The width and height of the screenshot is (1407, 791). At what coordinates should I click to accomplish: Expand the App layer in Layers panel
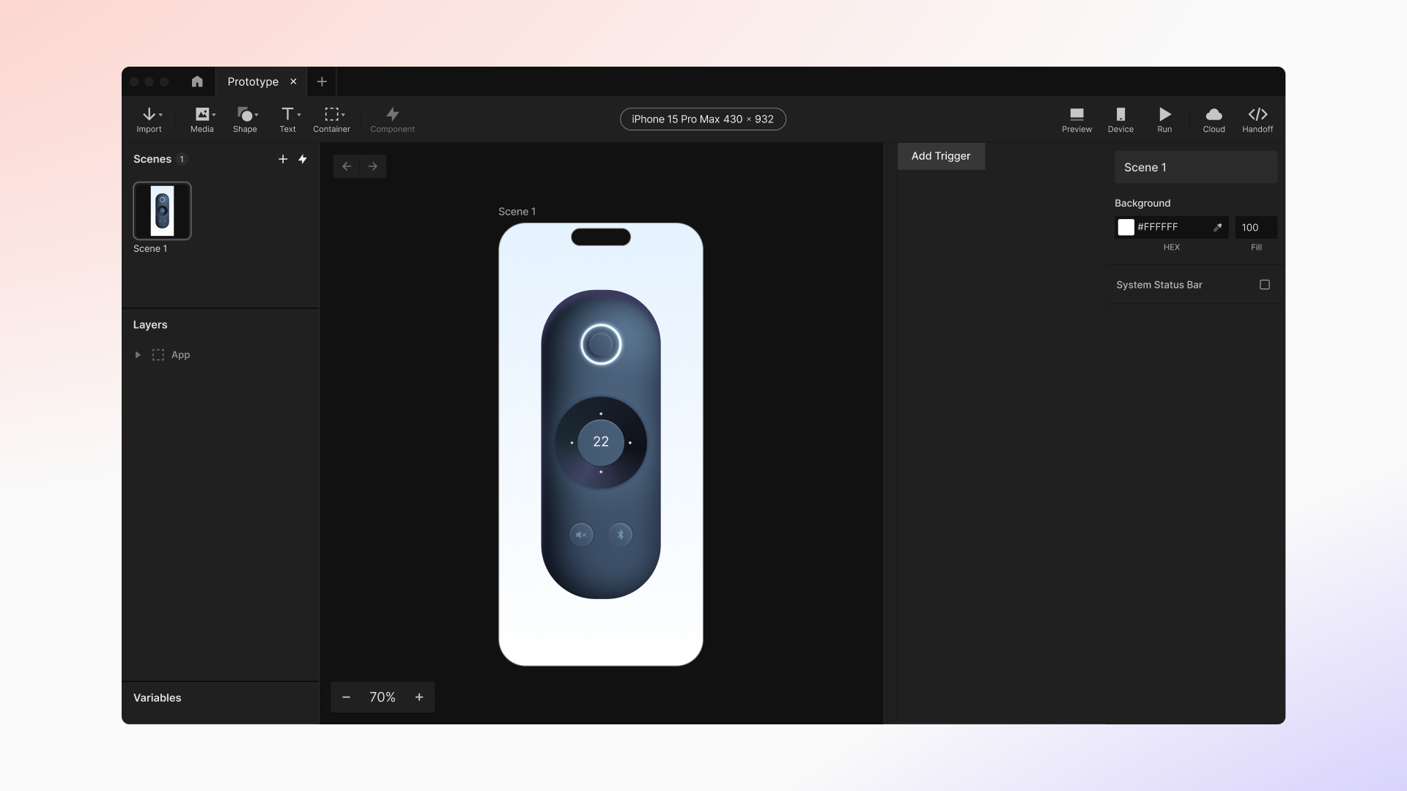point(137,354)
